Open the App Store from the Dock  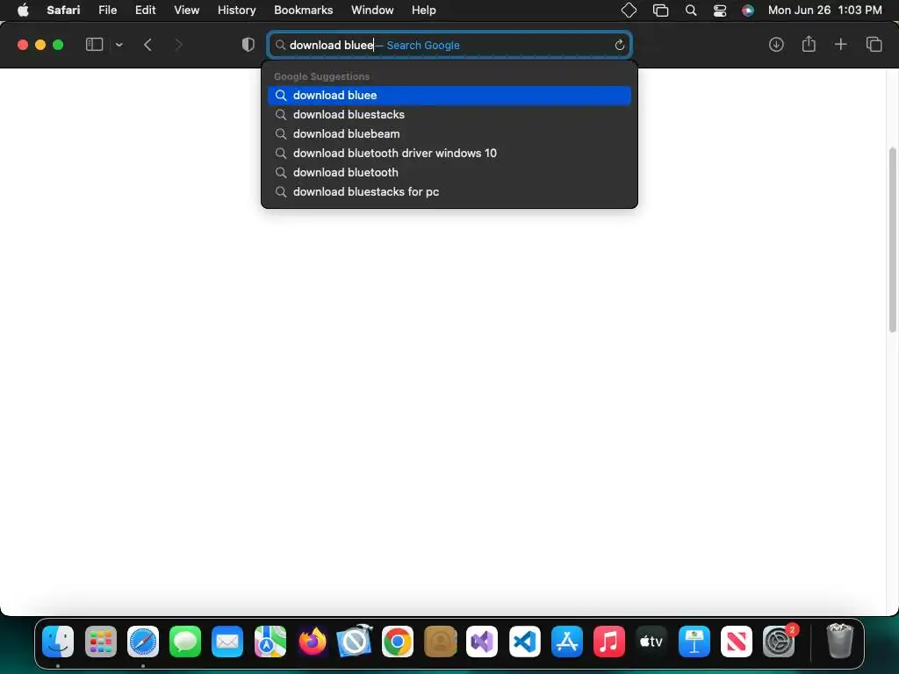click(x=567, y=642)
